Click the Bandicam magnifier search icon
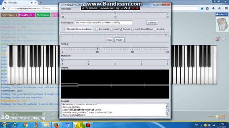 (87, 9)
